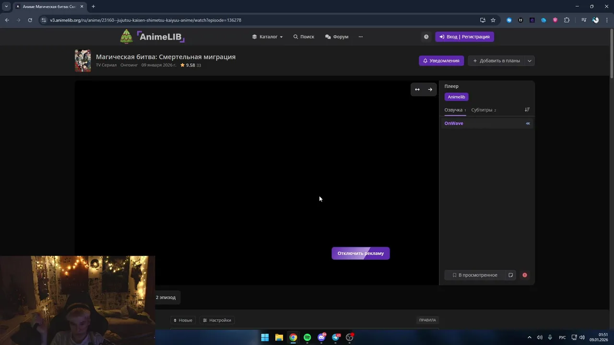Click the black cat-face extension icon

click(520, 20)
